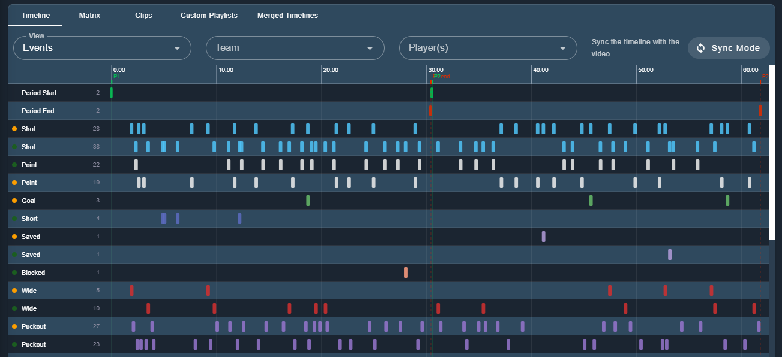Open the Clips tab
The height and width of the screenshot is (357, 782).
pos(143,16)
